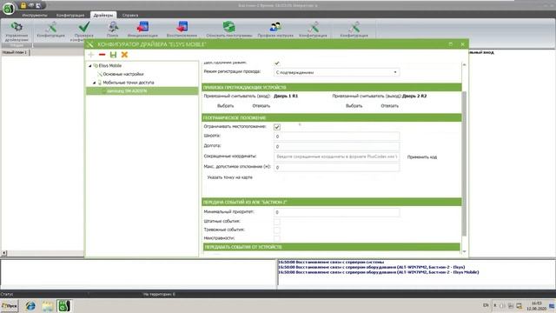Click the red minus delete icon
The height and width of the screenshot is (313, 556).
coord(103,55)
